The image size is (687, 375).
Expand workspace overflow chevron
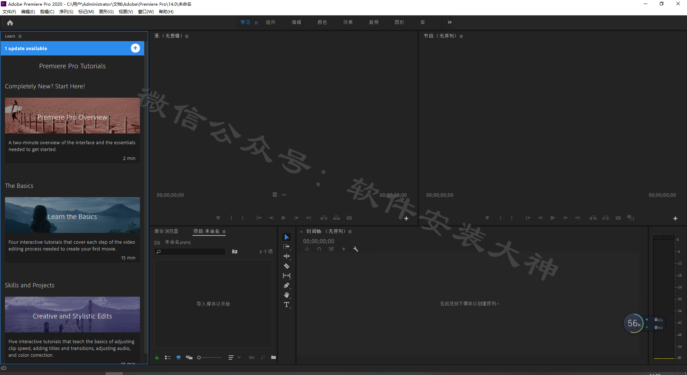tap(450, 22)
